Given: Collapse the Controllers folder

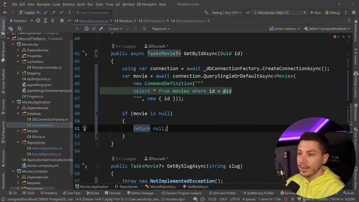Looking at the screenshot, I should point(18,62).
